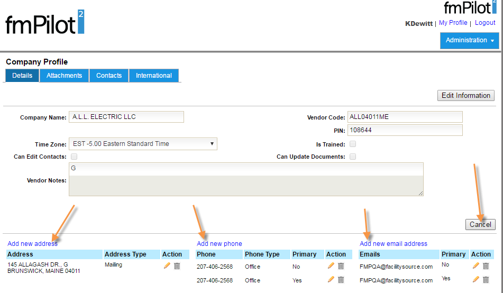The height and width of the screenshot is (293, 503).
Task: Open the Time Zone dropdown
Action: pos(143,144)
